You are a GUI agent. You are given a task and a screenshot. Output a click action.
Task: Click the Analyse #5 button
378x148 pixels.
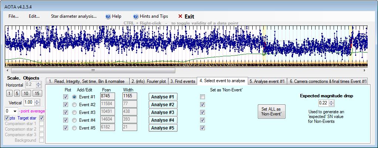pyautogui.click(x=163, y=128)
